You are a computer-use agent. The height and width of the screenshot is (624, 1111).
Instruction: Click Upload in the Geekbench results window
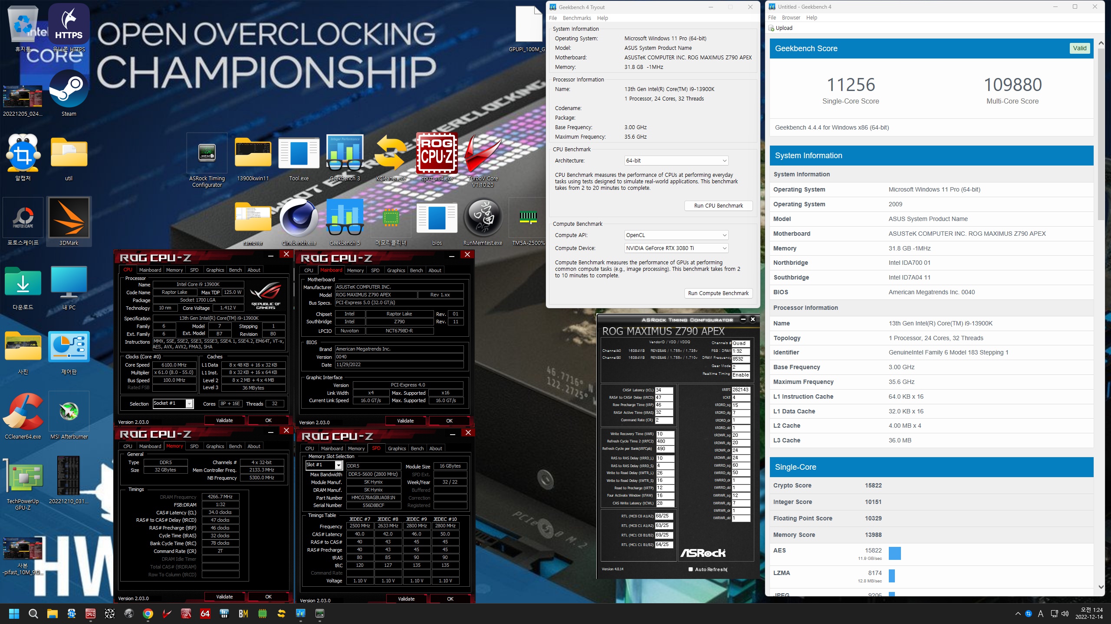click(x=780, y=28)
